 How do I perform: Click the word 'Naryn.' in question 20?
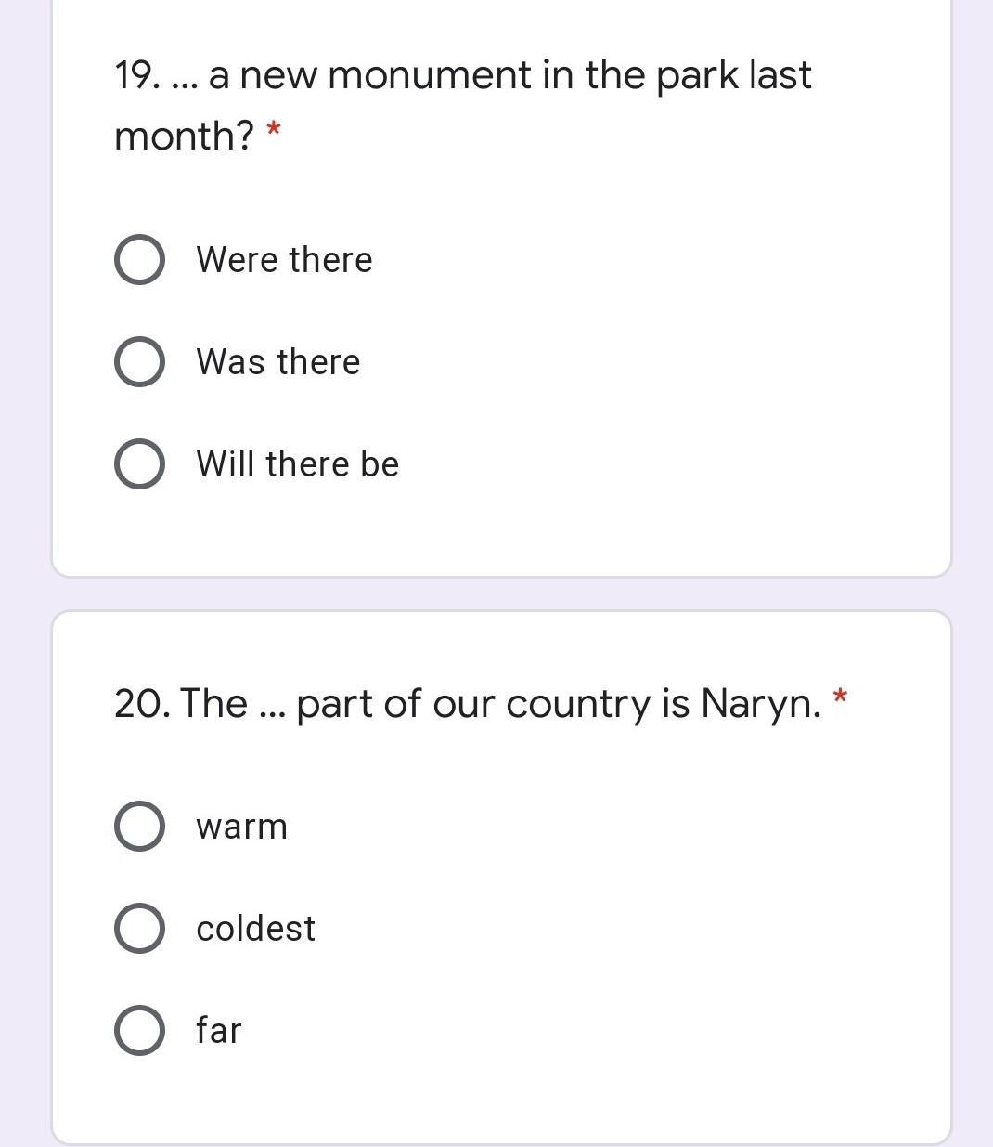(x=761, y=703)
